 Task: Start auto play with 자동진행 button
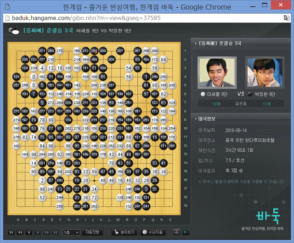click(92, 232)
